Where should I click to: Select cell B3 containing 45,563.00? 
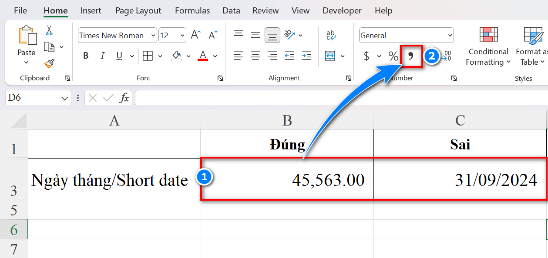point(287,180)
